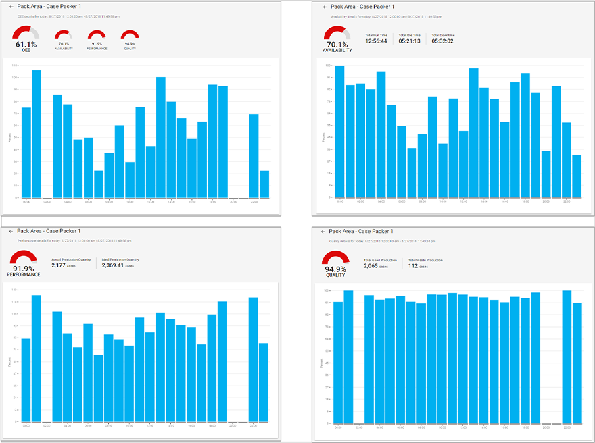Click the Ideal Production Quantity 2,369.41 value
Image resolution: width=595 pixels, height=443 pixels.
point(114,266)
